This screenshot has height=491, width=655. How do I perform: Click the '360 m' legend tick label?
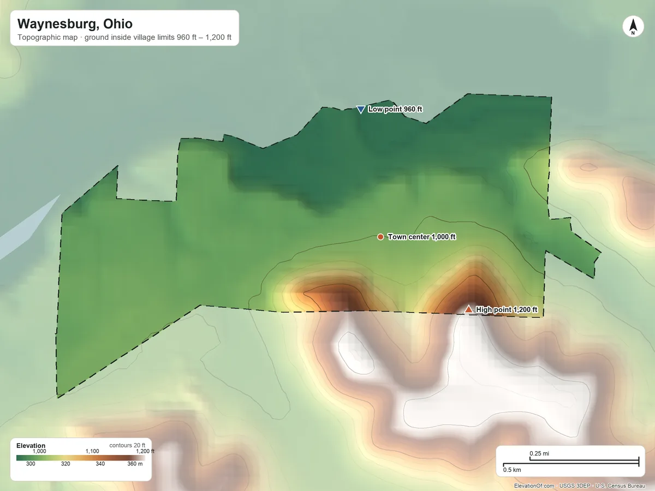pos(135,464)
